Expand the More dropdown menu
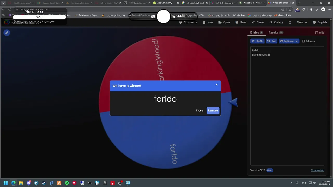This screenshot has width=333, height=187. tap(302, 22)
